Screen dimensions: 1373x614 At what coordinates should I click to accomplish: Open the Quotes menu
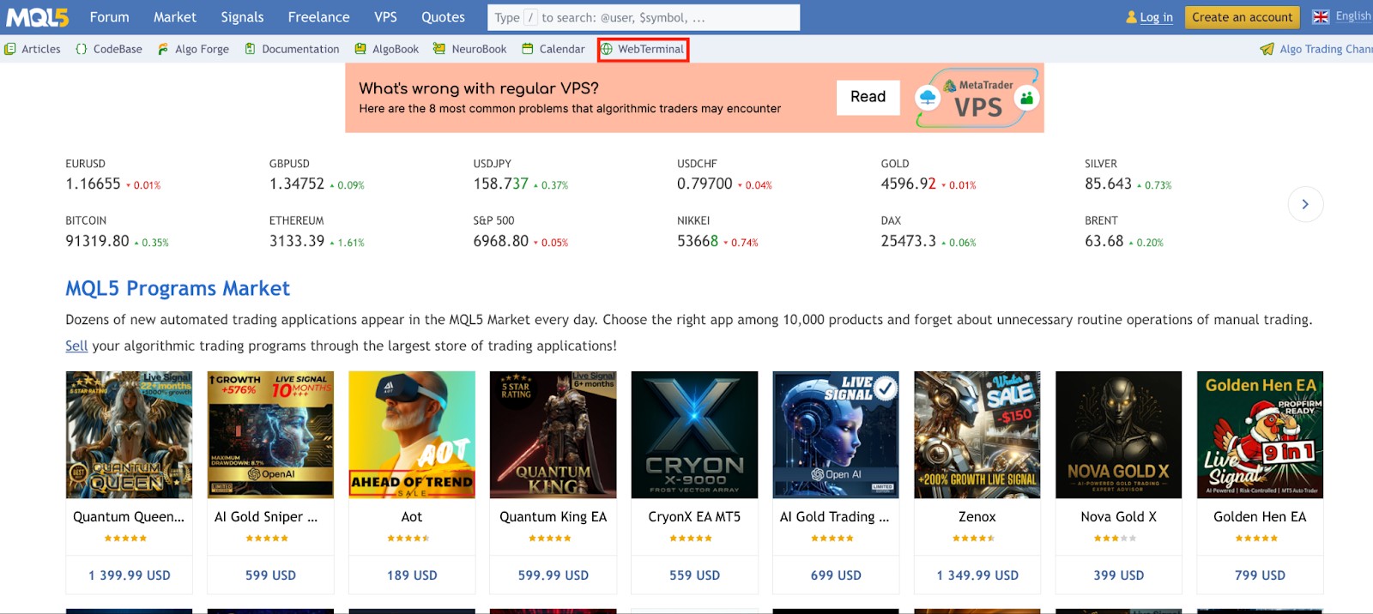(x=443, y=17)
